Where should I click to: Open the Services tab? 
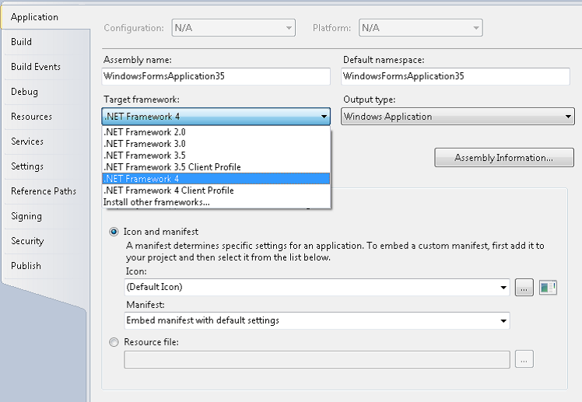[45, 142]
